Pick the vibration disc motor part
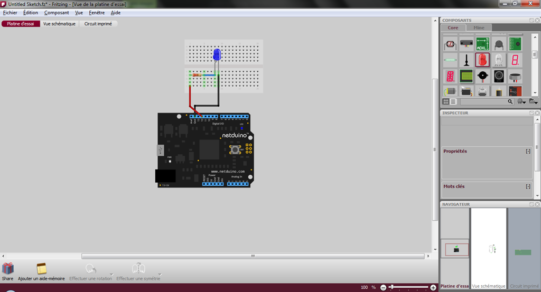This screenshot has height=292, width=541. pyautogui.click(x=515, y=76)
